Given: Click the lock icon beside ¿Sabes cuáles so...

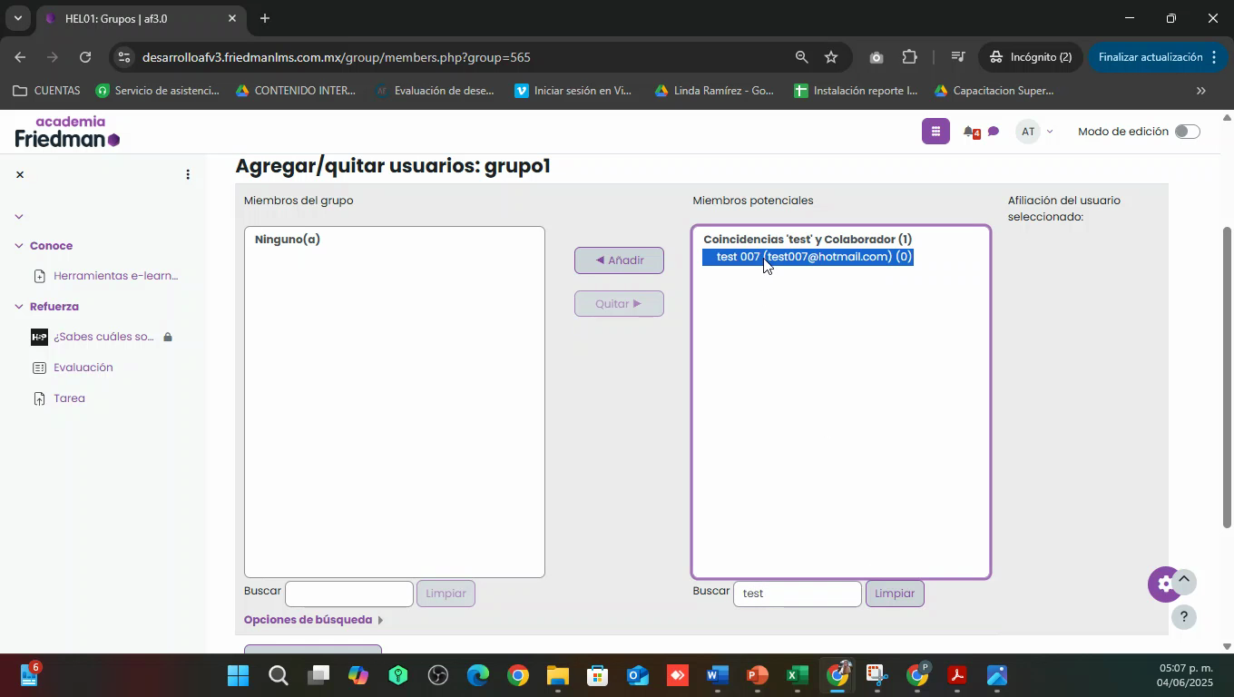Looking at the screenshot, I should coord(168,337).
